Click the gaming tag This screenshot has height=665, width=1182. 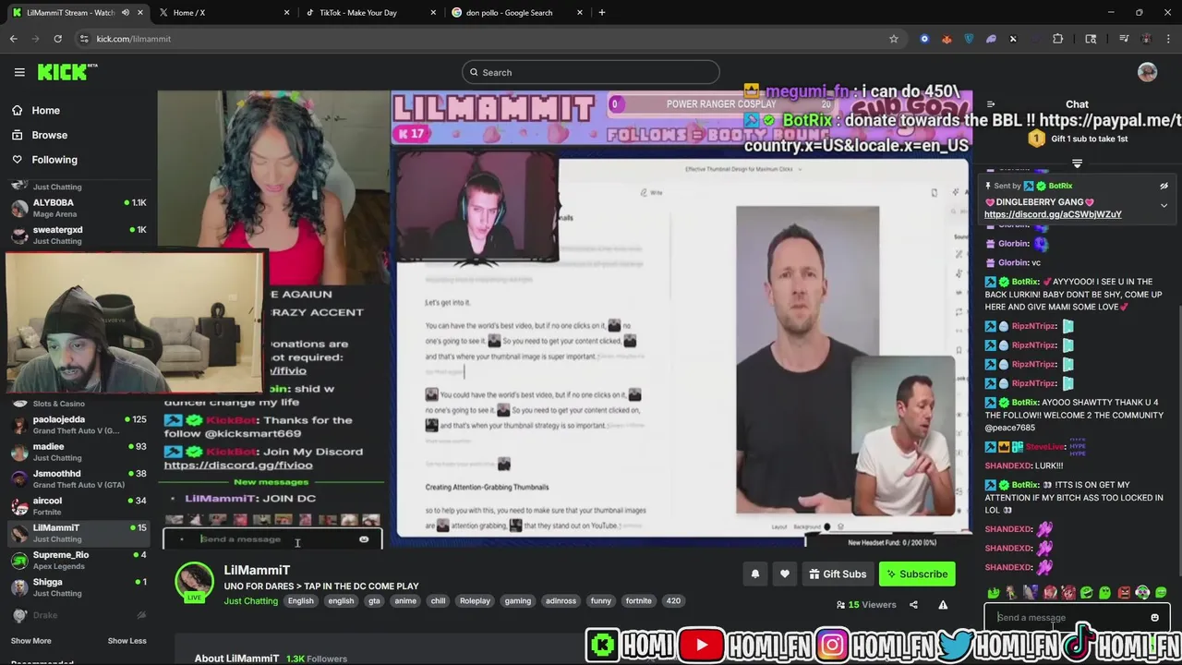coord(517,601)
